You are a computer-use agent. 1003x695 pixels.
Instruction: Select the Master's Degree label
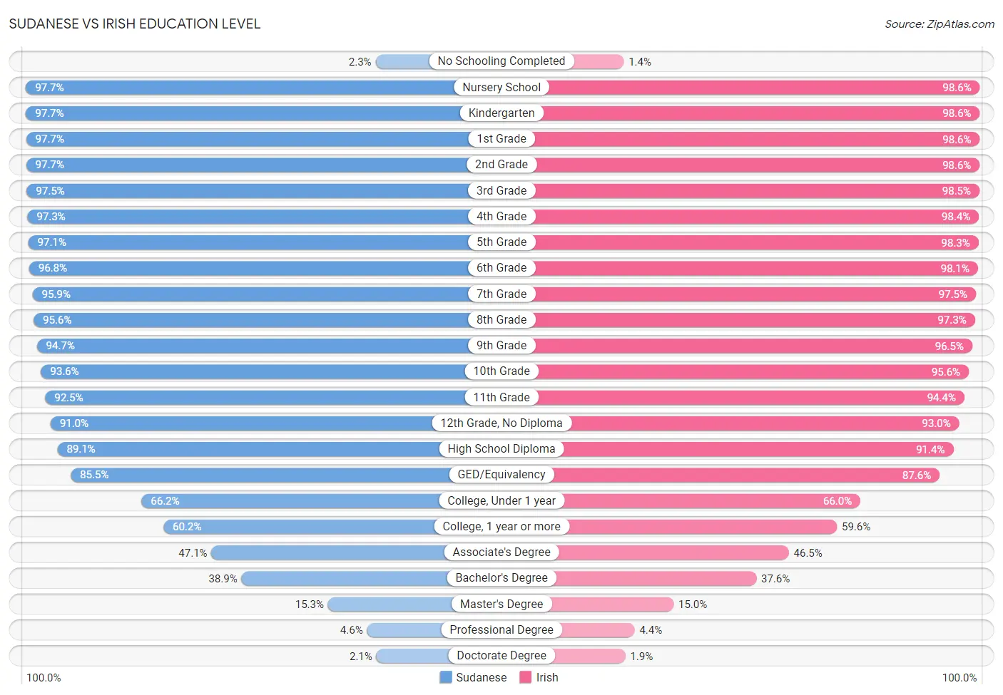[x=501, y=604]
